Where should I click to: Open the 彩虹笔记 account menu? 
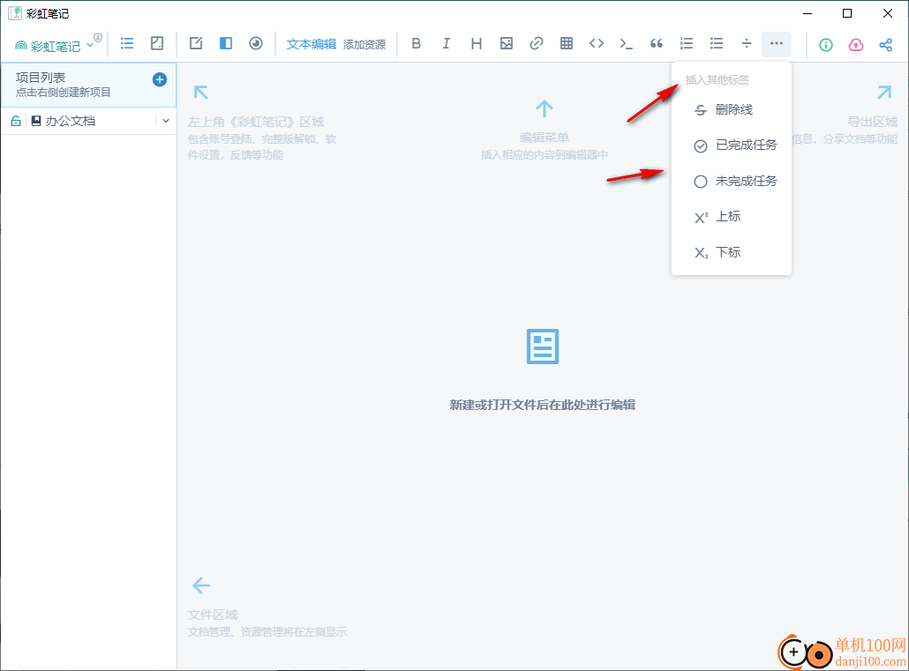(54, 45)
